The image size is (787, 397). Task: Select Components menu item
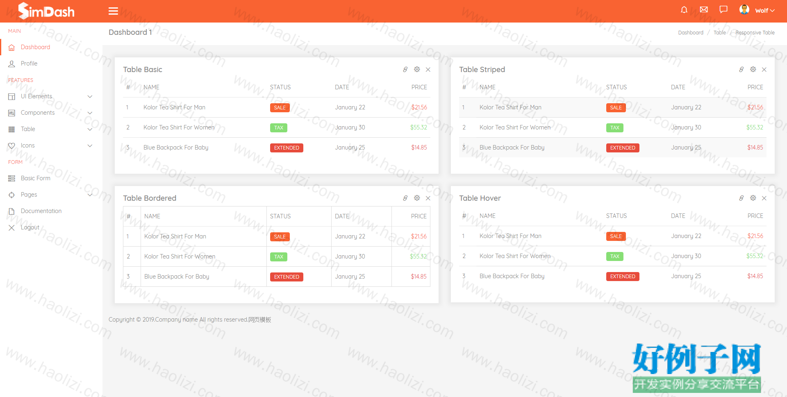pyautogui.click(x=38, y=113)
